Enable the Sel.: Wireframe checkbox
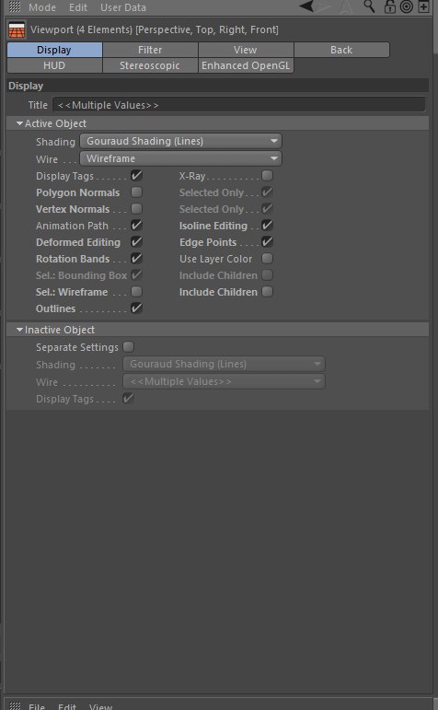Screen dimensions: 438x710 (x=136, y=292)
